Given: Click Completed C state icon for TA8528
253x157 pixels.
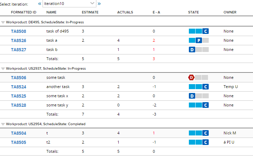Looking at the screenshot, I should coord(206,105).
